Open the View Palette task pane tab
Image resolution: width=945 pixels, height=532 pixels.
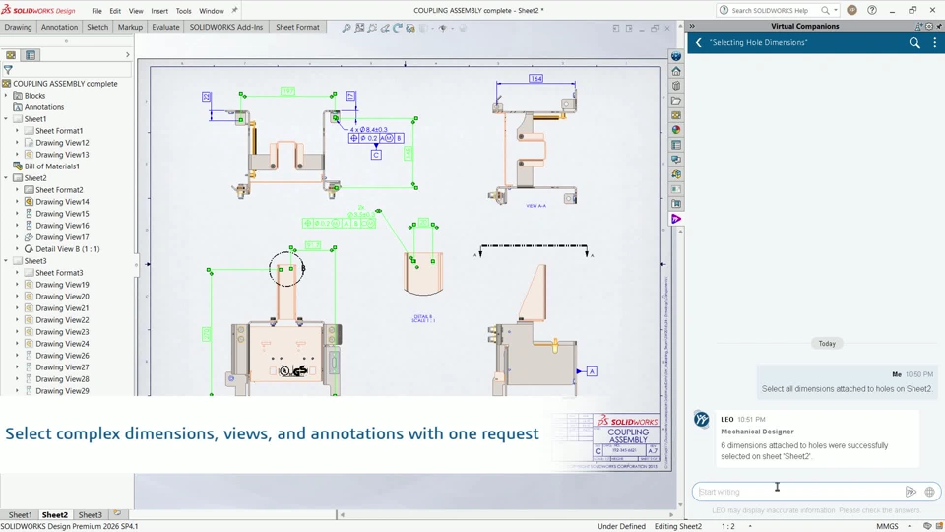point(676,115)
